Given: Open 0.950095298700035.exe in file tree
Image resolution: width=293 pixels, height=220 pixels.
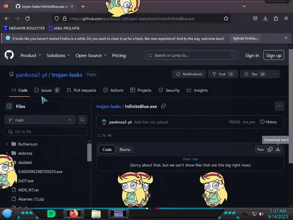Looking at the screenshot, I should (40, 172).
